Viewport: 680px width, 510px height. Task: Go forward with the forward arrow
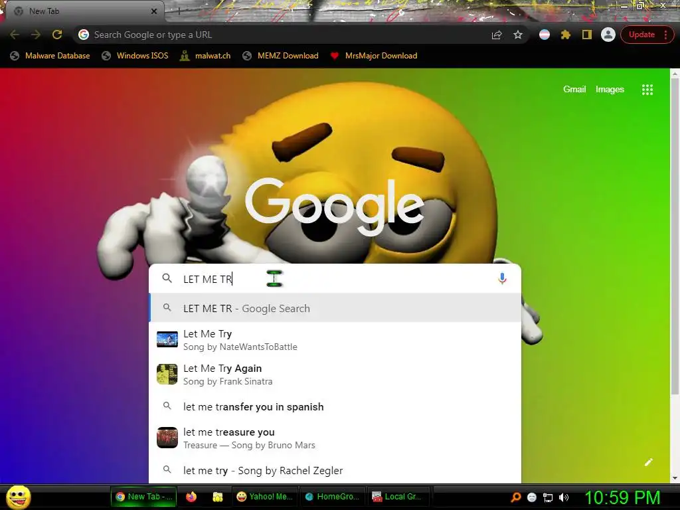(36, 35)
